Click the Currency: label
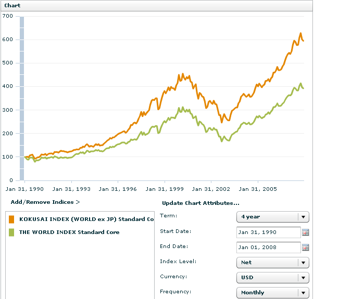This screenshot has width=339, height=299. 173,277
